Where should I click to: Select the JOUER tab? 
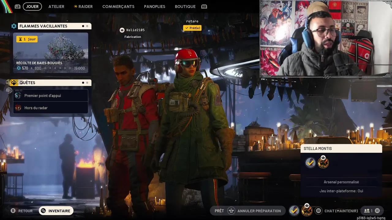click(32, 6)
